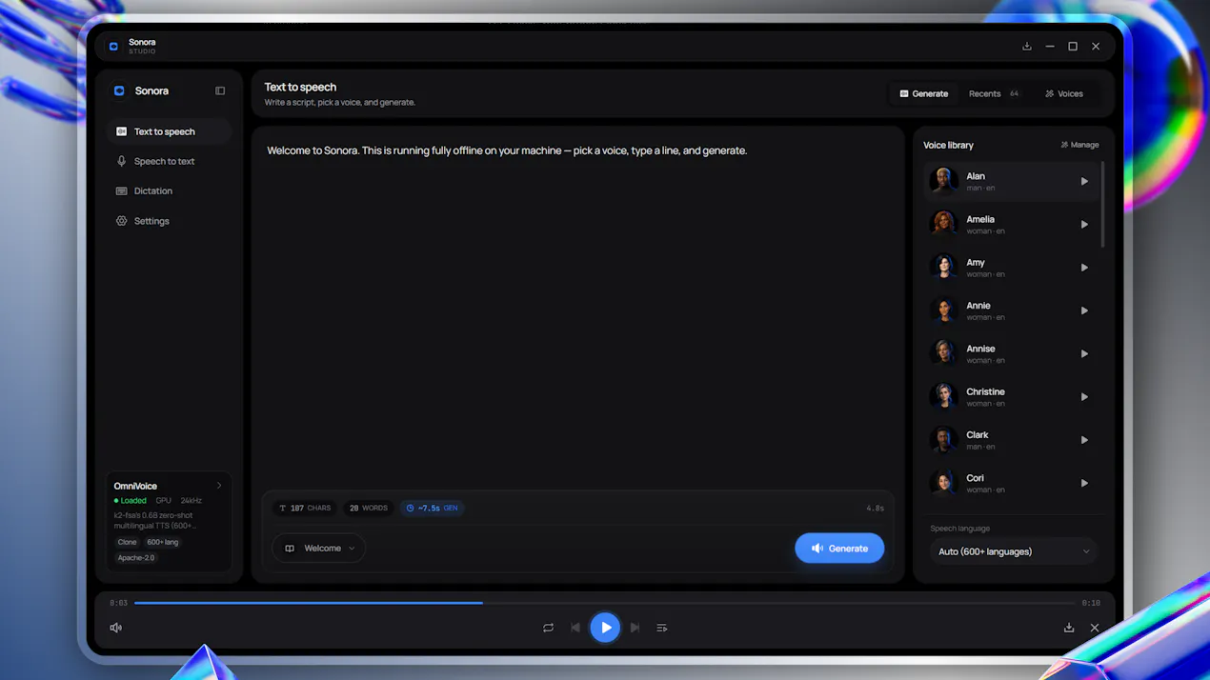Click download icon in title bar
The height and width of the screenshot is (680, 1210).
coord(1027,46)
